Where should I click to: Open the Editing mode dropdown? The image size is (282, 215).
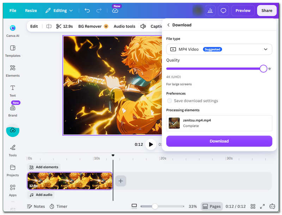(59, 11)
